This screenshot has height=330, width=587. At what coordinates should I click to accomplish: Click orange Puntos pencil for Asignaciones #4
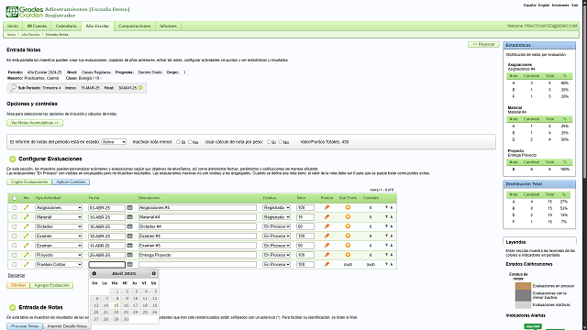[x=327, y=207]
